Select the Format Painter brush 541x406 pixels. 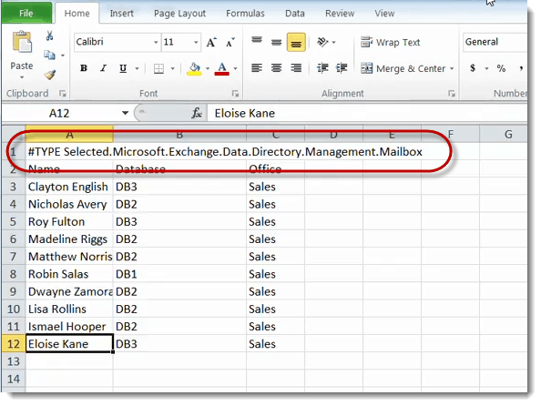50,74
